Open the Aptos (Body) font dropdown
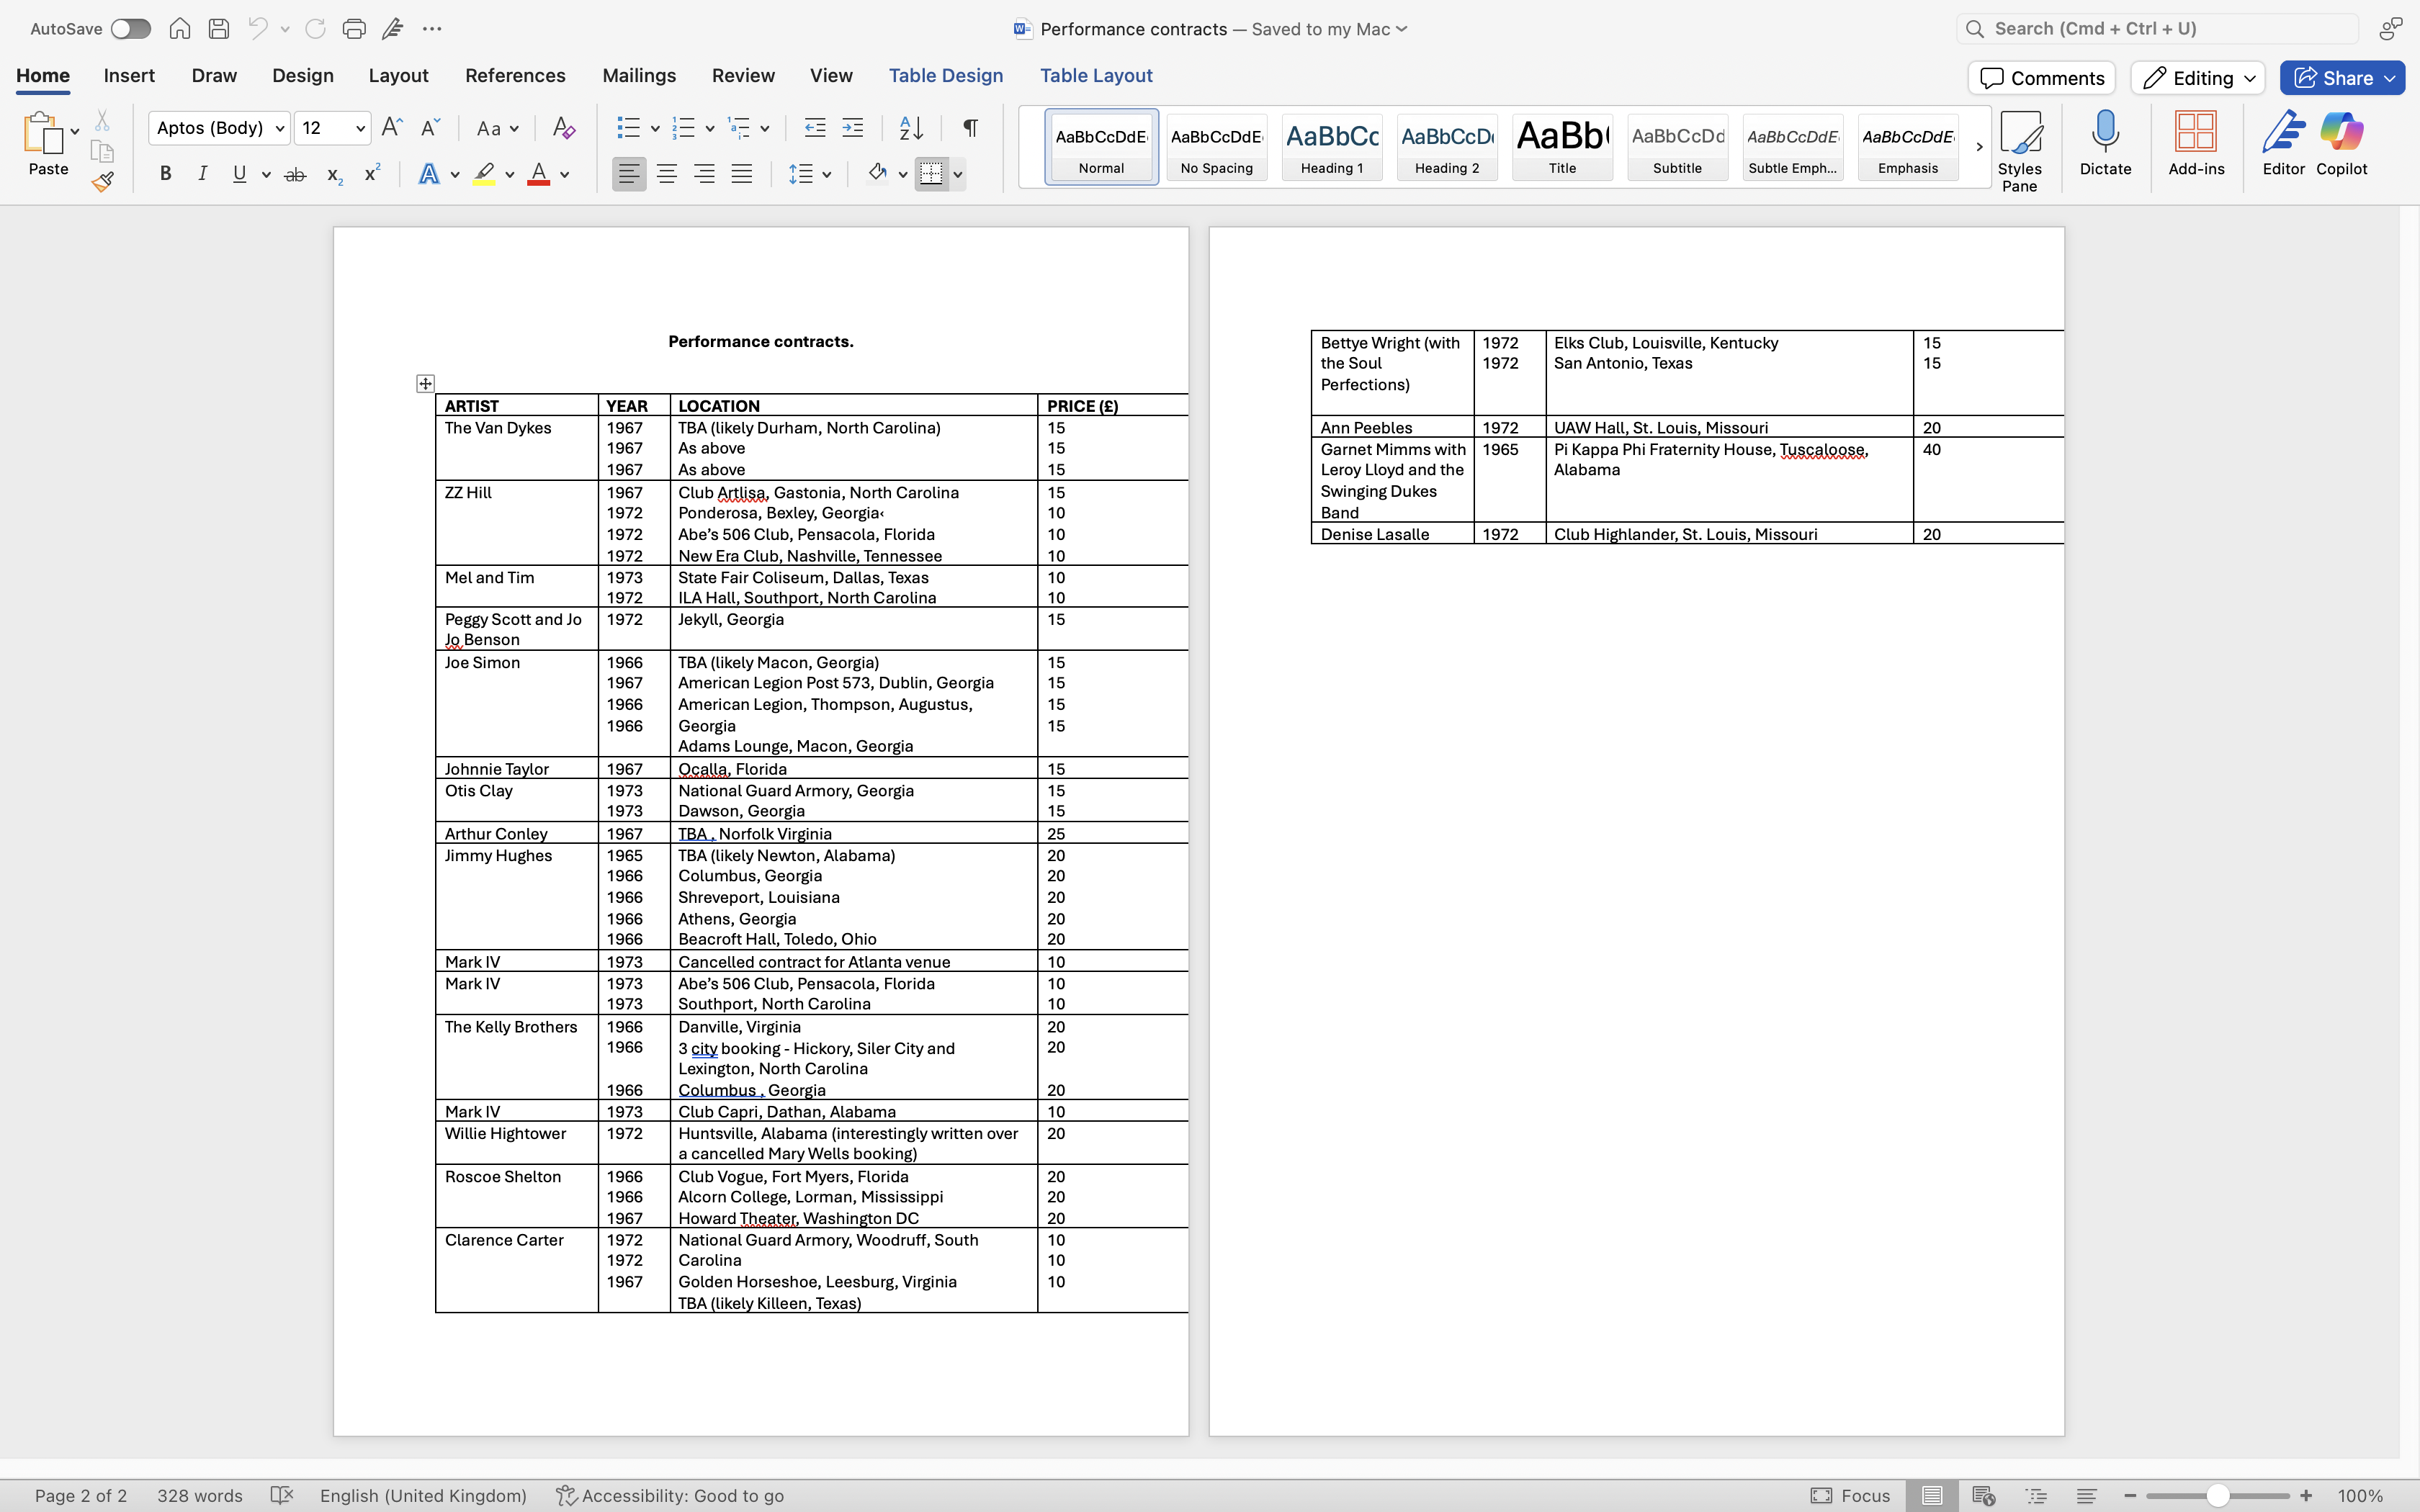Viewport: 2420px width, 1512px height. (219, 128)
